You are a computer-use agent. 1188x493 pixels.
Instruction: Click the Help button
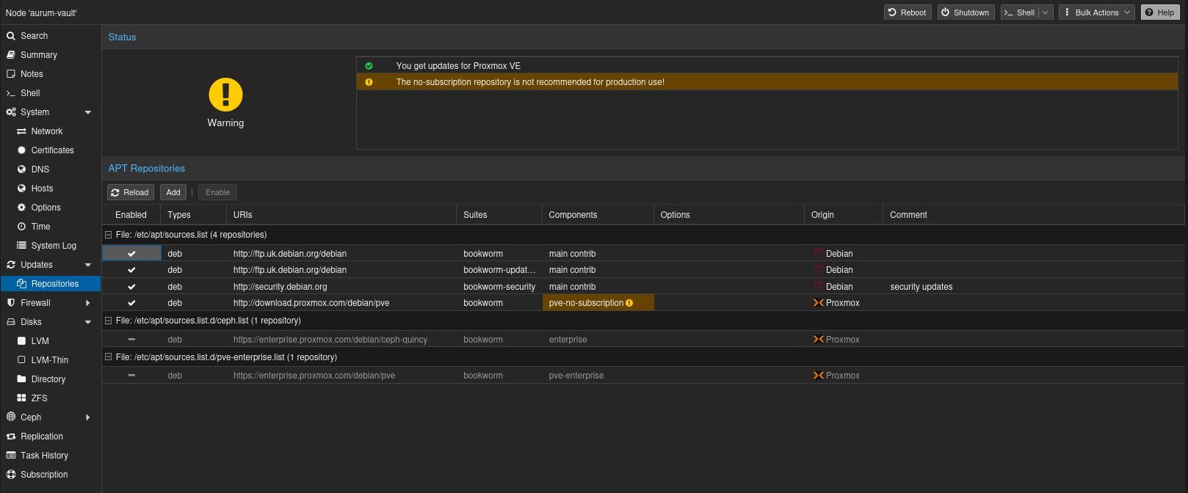[x=1160, y=12]
